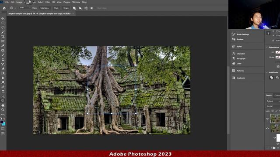
Task: Open the tool preset picker arrow
Action: pyautogui.click(x=15, y=8)
